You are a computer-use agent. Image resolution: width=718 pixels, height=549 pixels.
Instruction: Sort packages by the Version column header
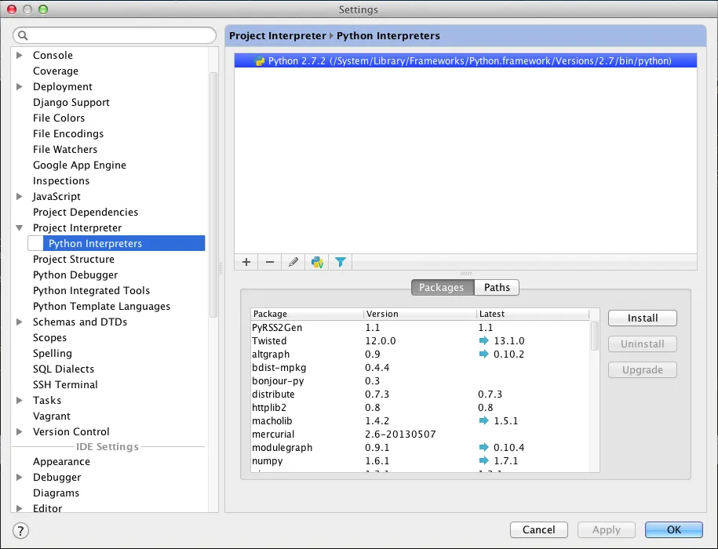point(421,314)
